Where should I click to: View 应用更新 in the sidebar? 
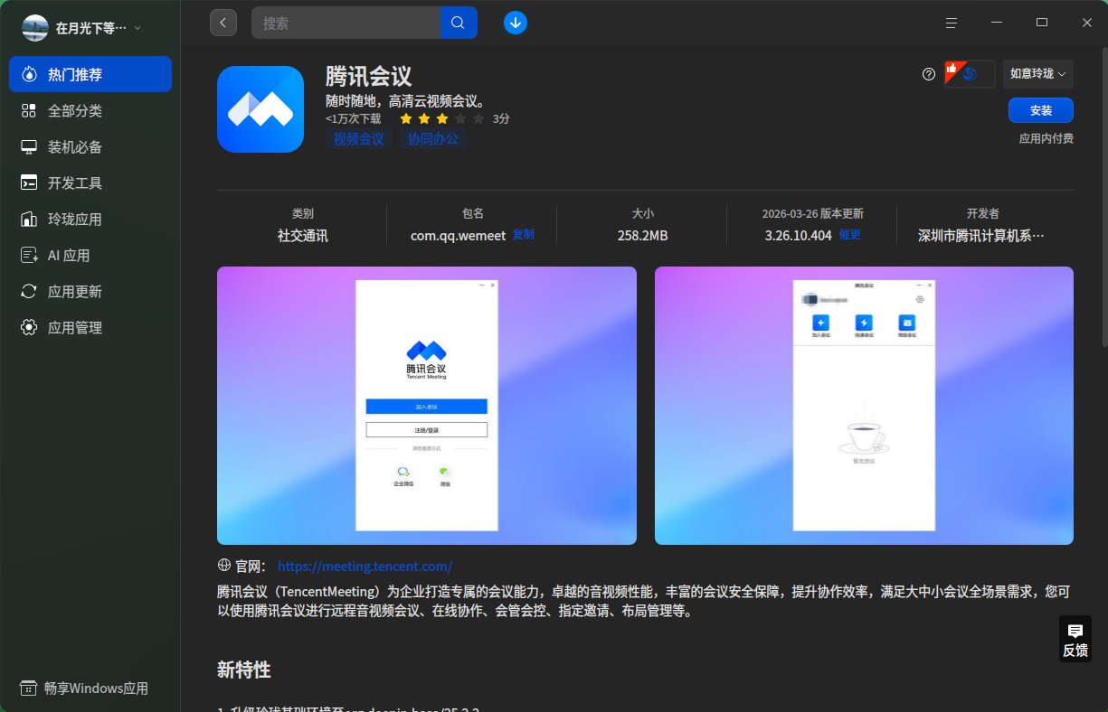90,291
